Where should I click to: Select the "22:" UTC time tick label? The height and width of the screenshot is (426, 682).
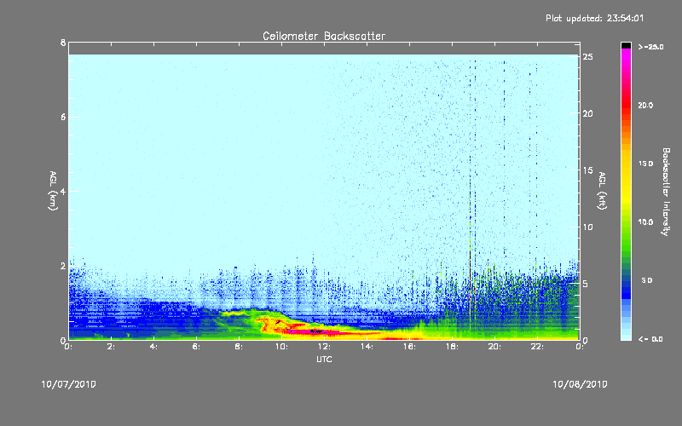[538, 347]
